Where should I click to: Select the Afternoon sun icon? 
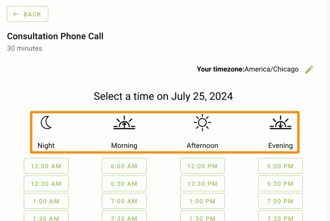202,122
